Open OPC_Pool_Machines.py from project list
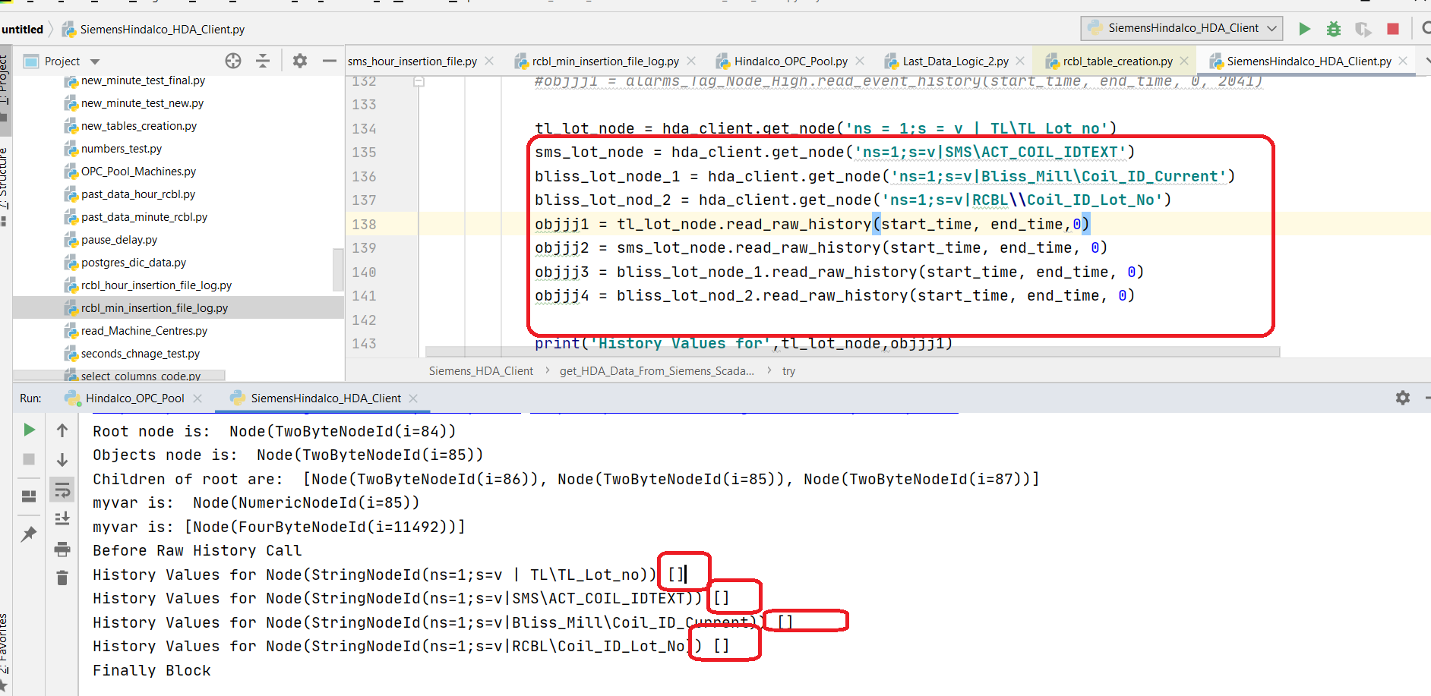The width and height of the screenshot is (1431, 696). point(138,172)
